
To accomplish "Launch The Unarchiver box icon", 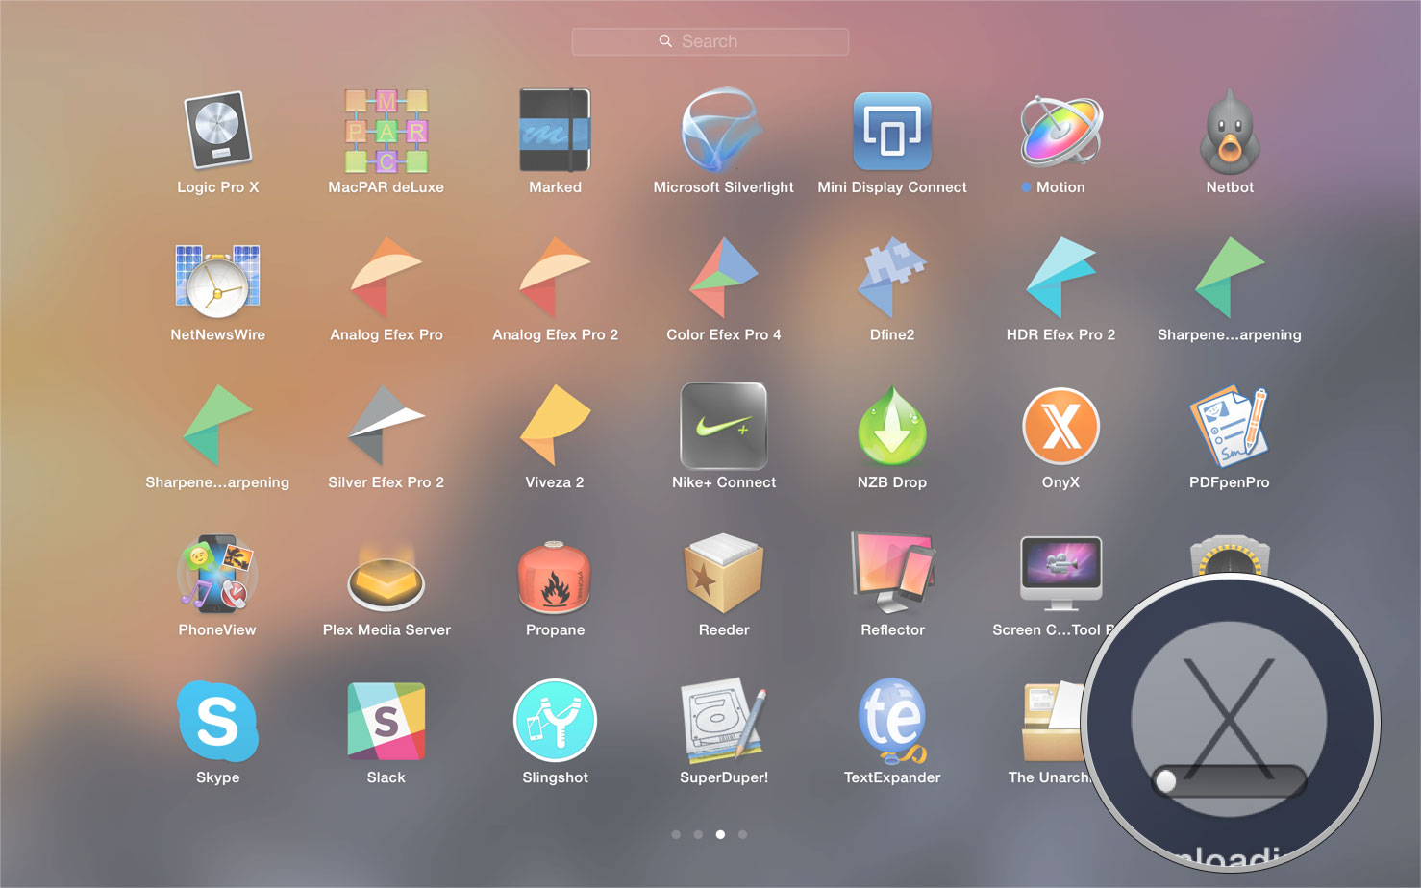I will coord(1054,721).
